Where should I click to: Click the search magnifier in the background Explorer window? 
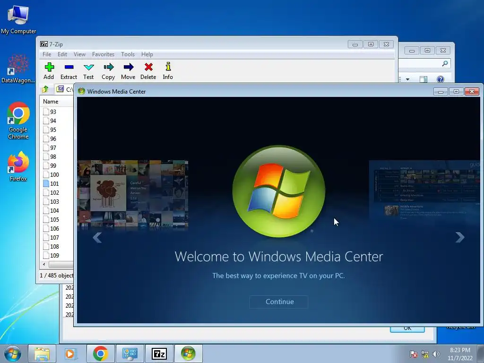[445, 64]
